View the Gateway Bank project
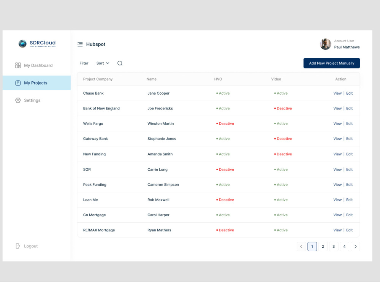Image resolution: width=380 pixels, height=285 pixels. click(x=337, y=139)
